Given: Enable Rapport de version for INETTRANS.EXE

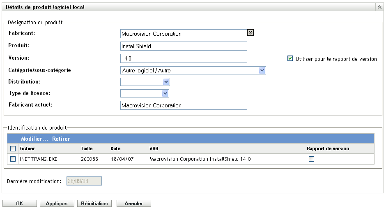Looking at the screenshot, I should pyautogui.click(x=311, y=159).
